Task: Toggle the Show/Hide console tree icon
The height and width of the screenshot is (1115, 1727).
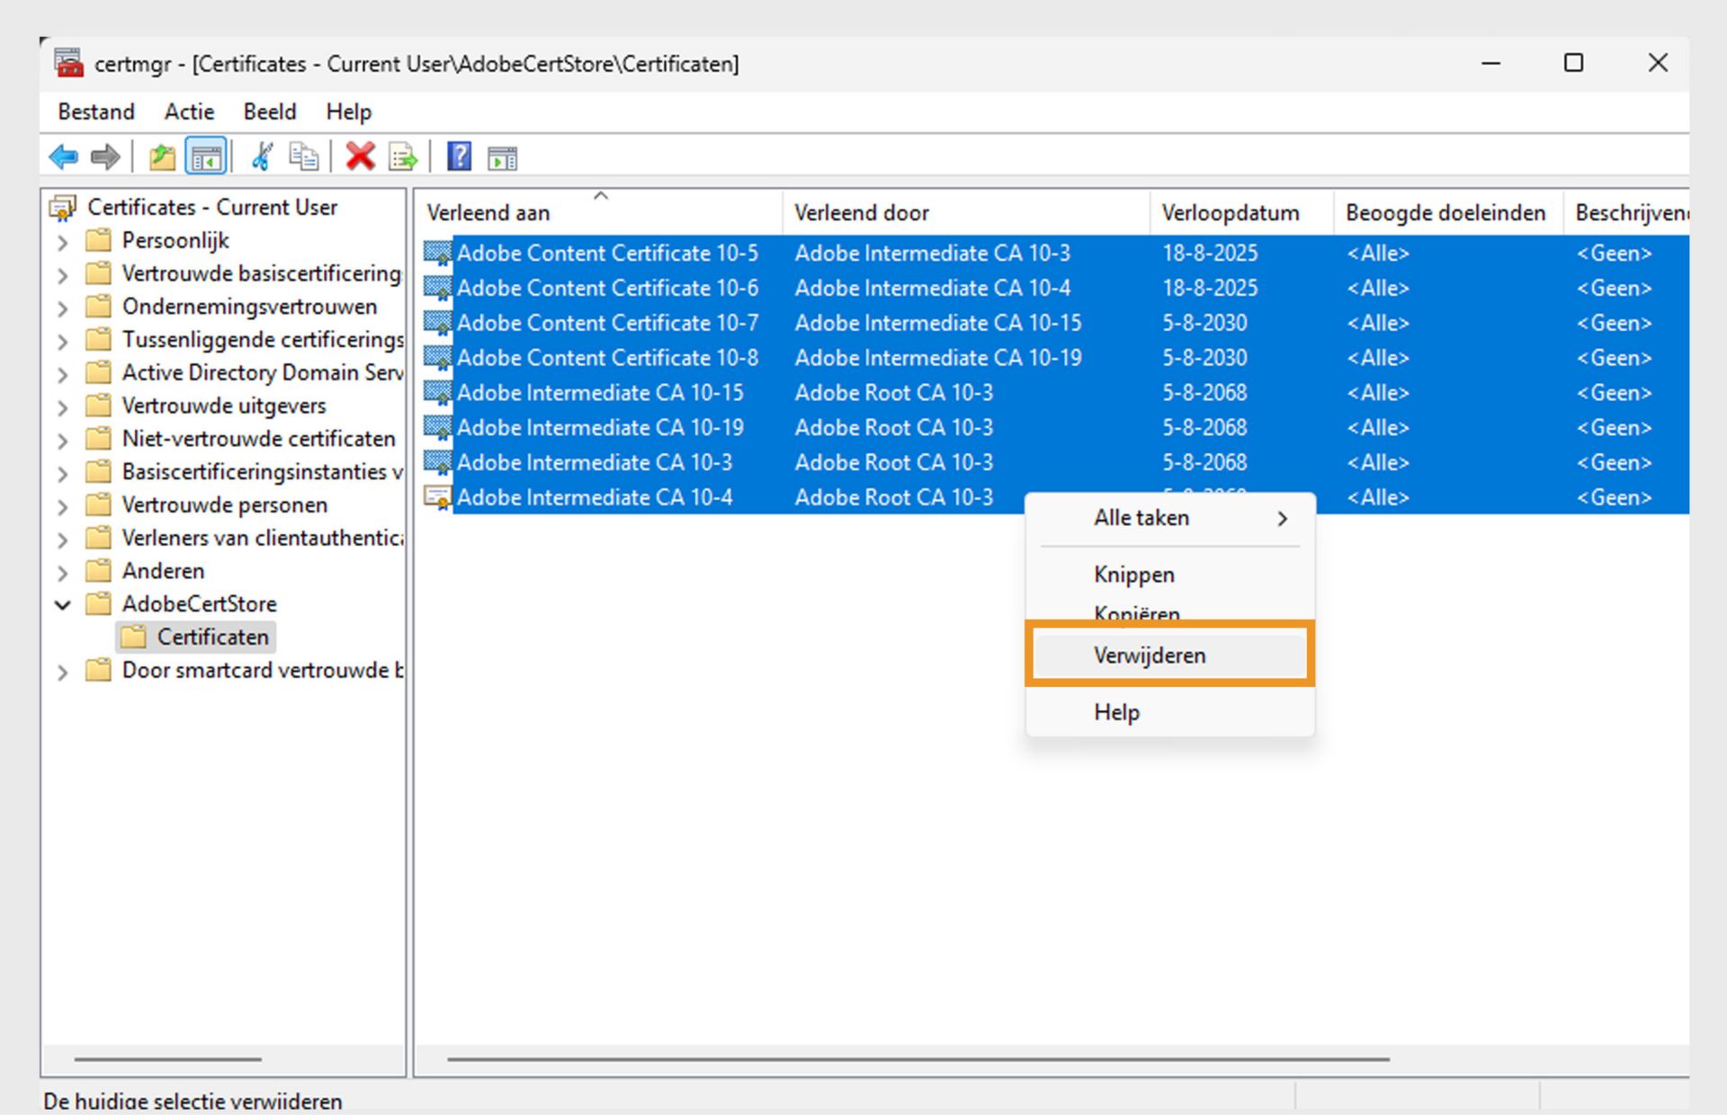Action: [205, 157]
